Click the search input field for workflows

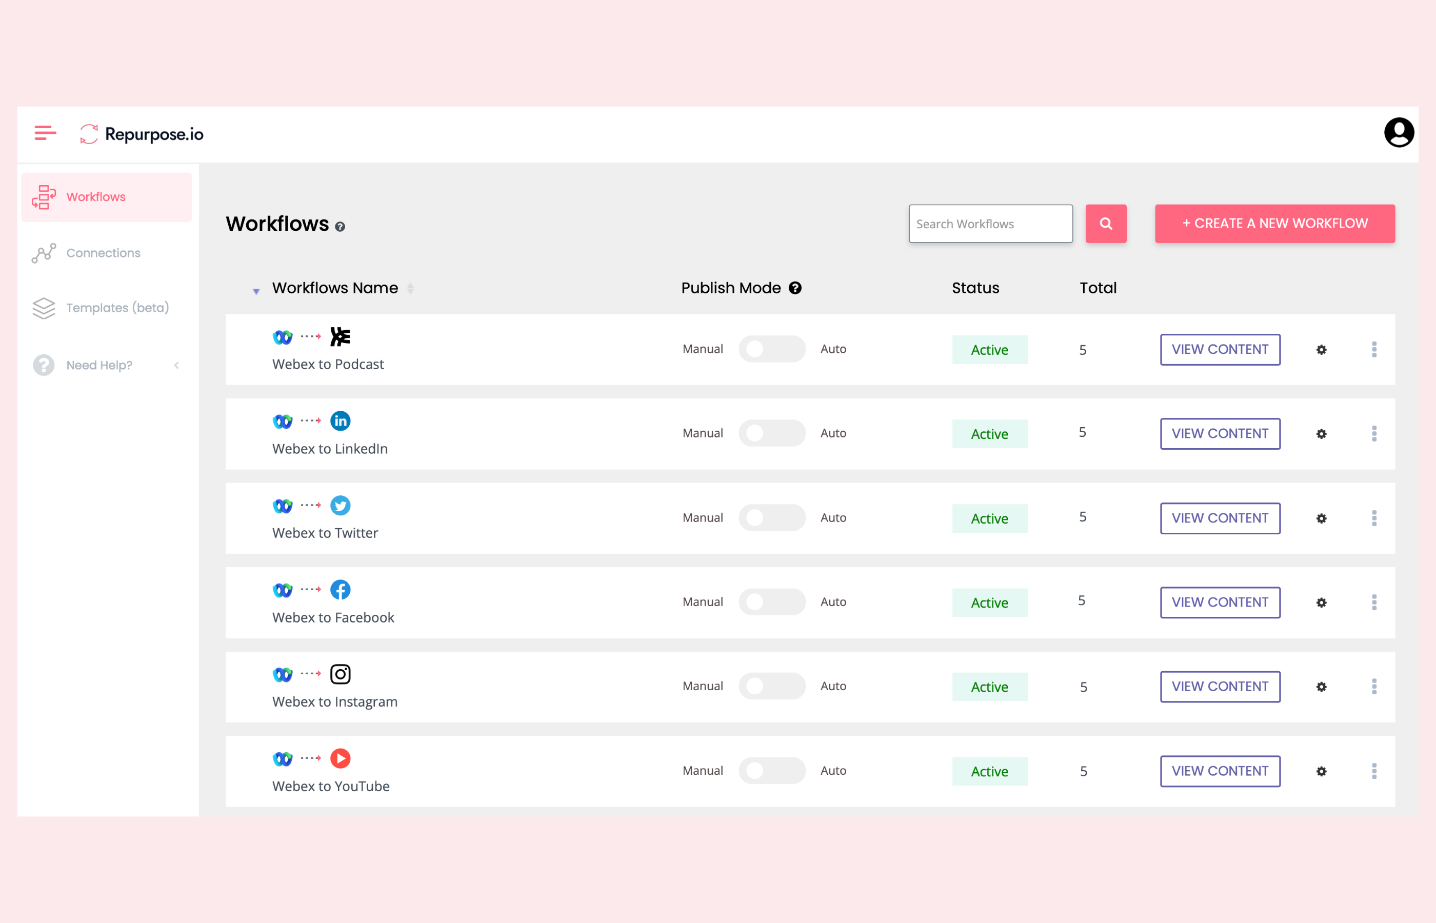990,223
